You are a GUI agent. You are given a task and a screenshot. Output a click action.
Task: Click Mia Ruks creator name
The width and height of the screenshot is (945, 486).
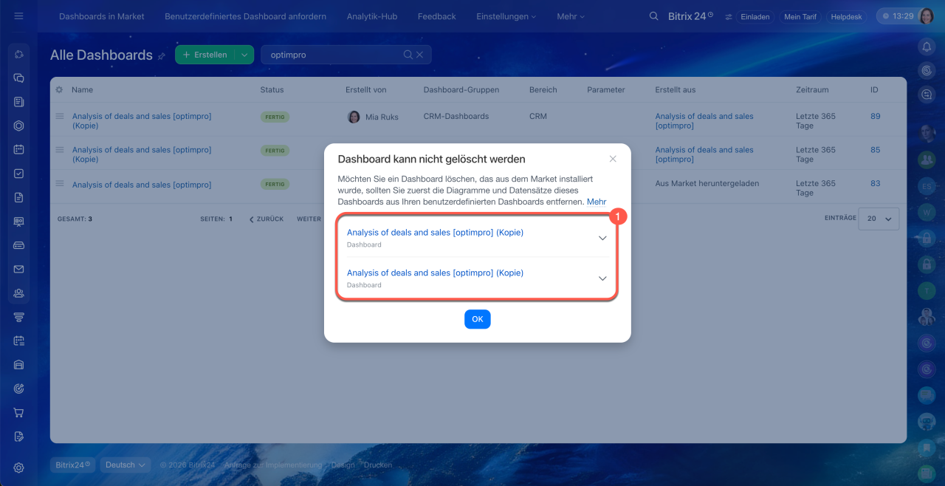tap(382, 117)
